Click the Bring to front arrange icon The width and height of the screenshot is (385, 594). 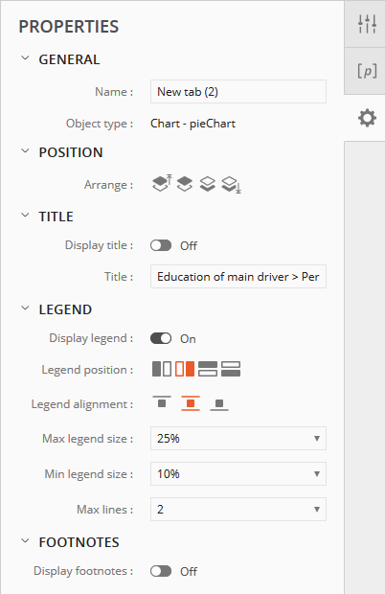pos(162,183)
